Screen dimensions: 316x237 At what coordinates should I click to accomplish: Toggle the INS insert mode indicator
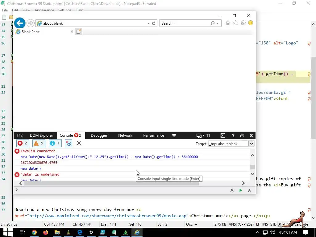[265, 224]
